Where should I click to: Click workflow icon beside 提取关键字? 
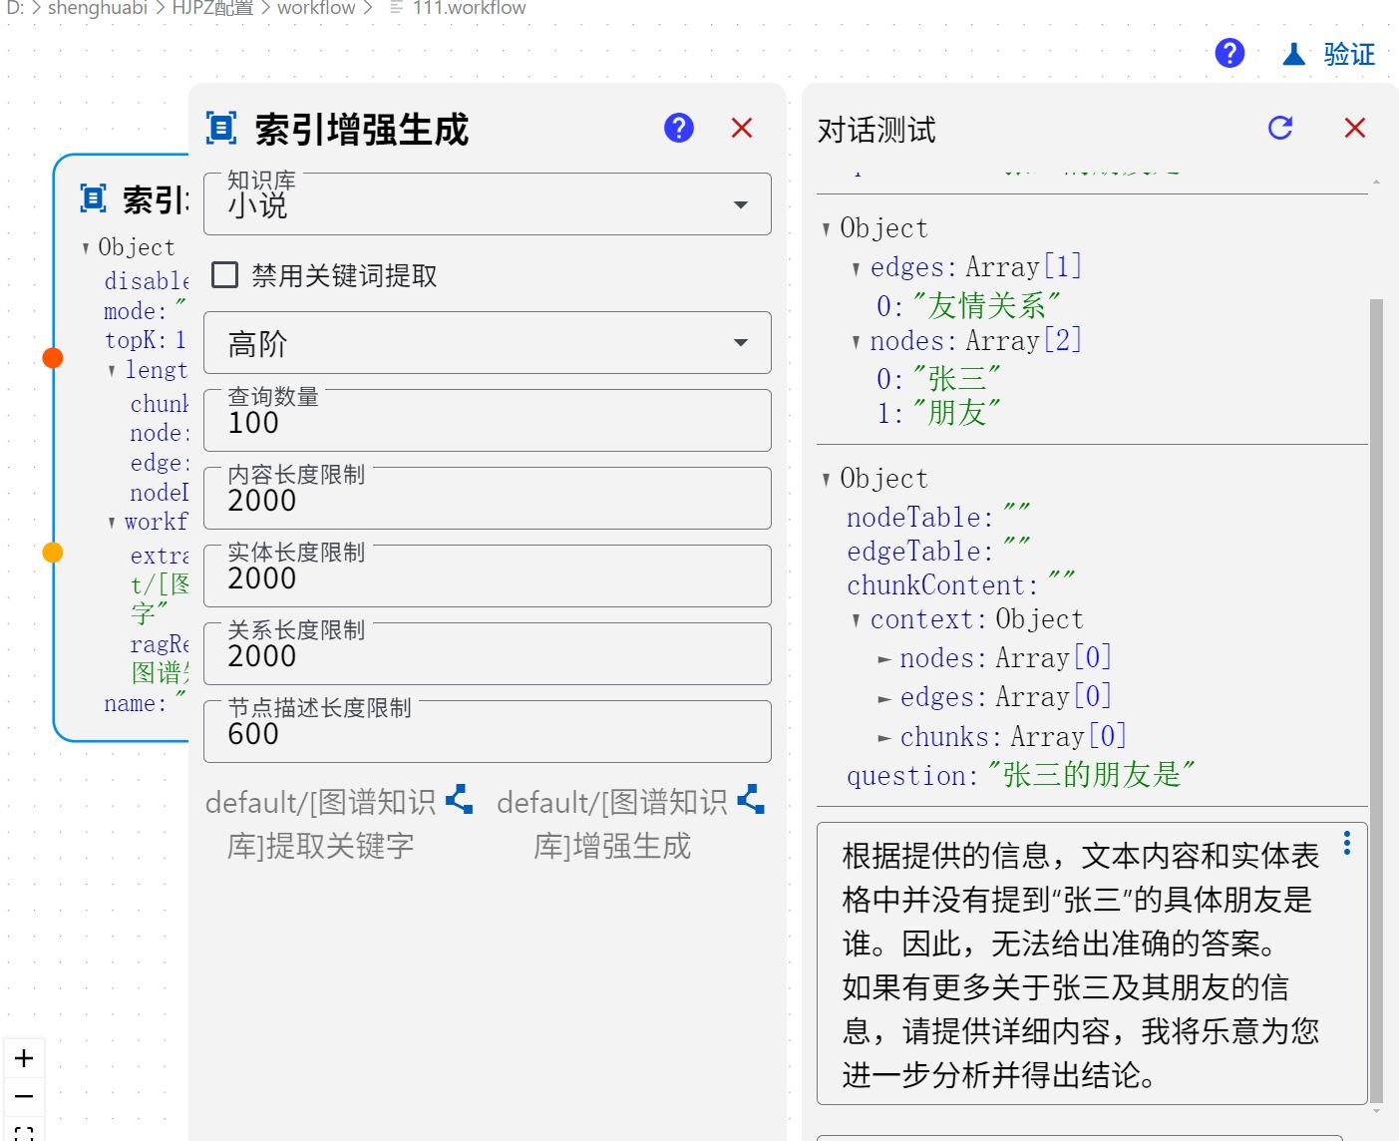tap(459, 800)
